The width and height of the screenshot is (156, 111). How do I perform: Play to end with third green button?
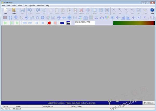click(17, 23)
